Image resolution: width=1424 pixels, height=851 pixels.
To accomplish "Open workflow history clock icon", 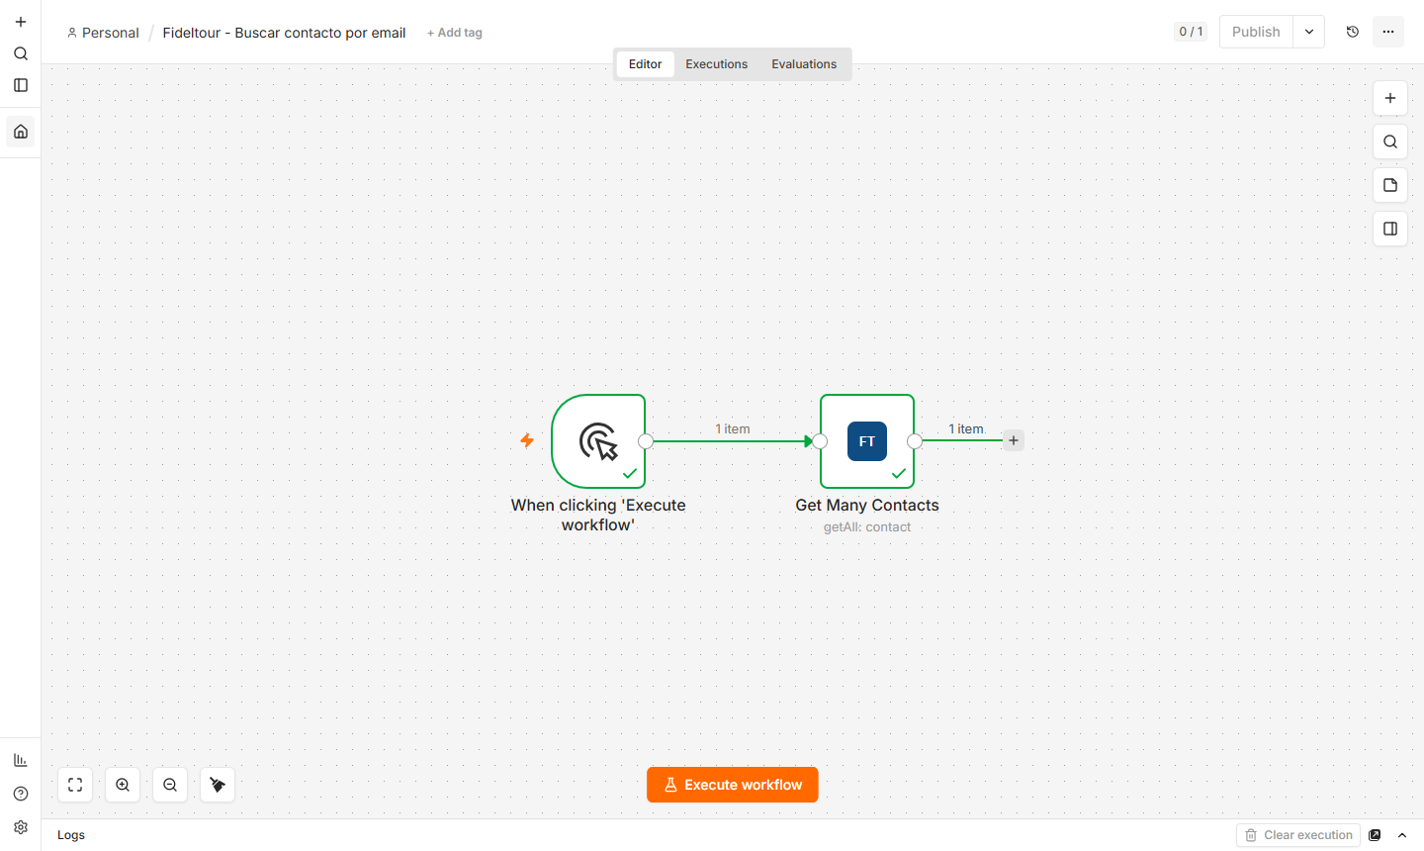I will coord(1353,32).
